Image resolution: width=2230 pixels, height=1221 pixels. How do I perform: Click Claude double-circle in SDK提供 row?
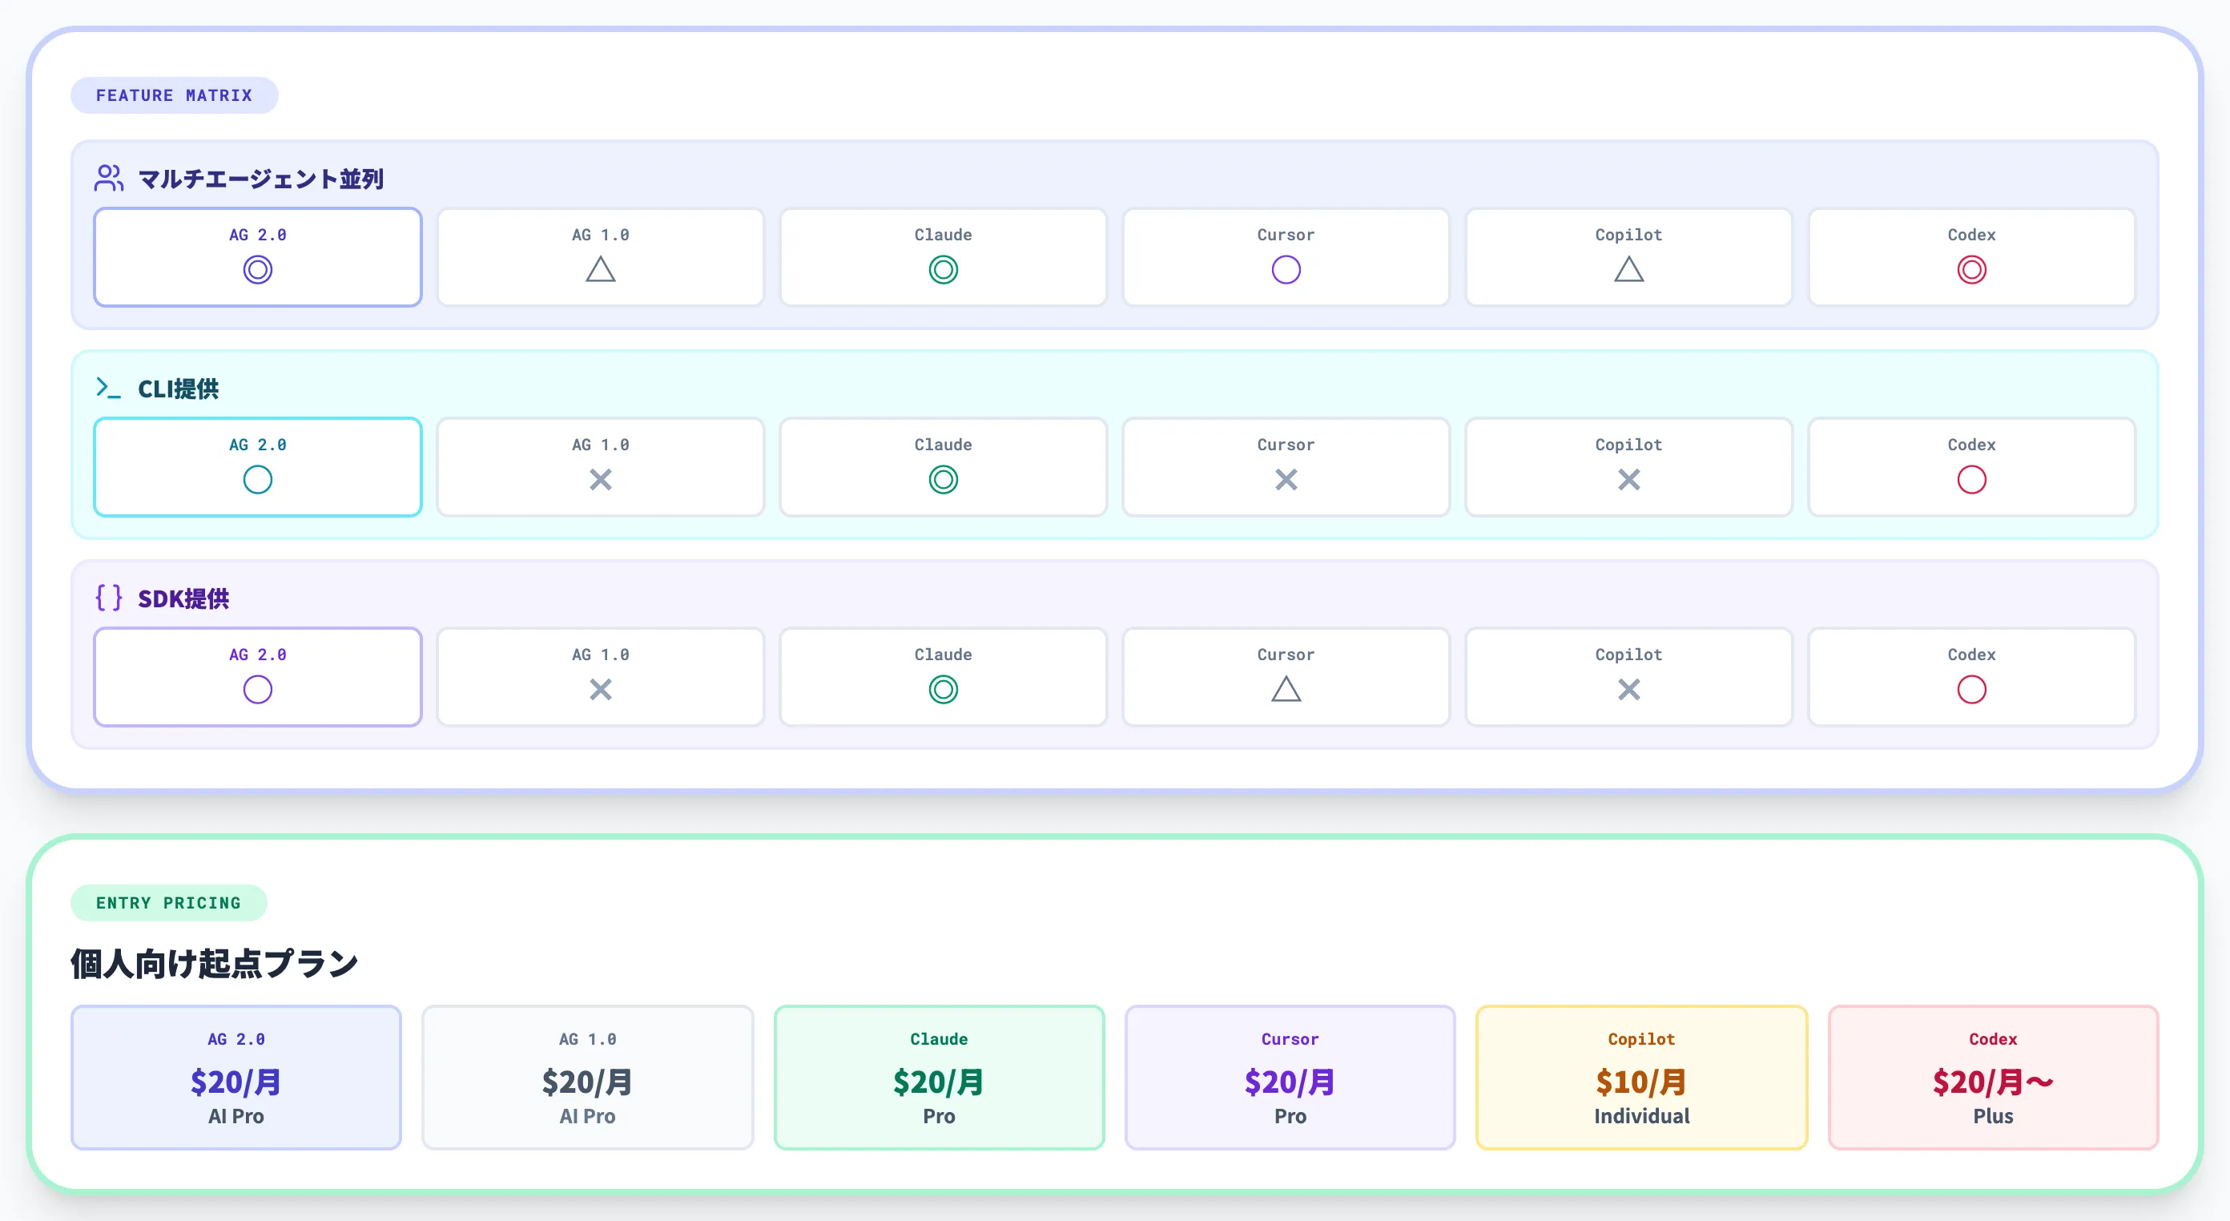[944, 690]
